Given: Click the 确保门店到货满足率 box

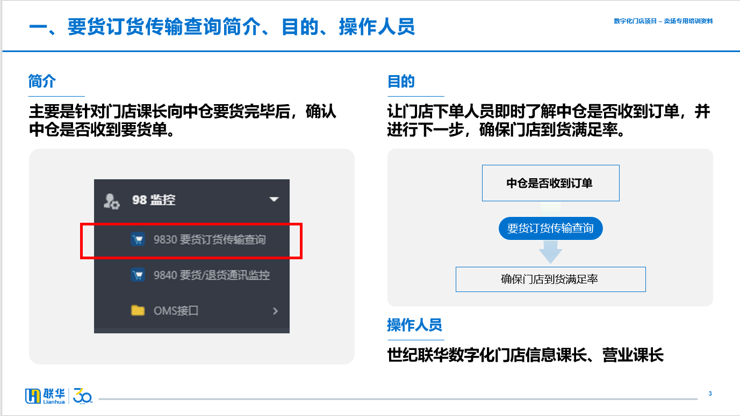Looking at the screenshot, I should 551,279.
